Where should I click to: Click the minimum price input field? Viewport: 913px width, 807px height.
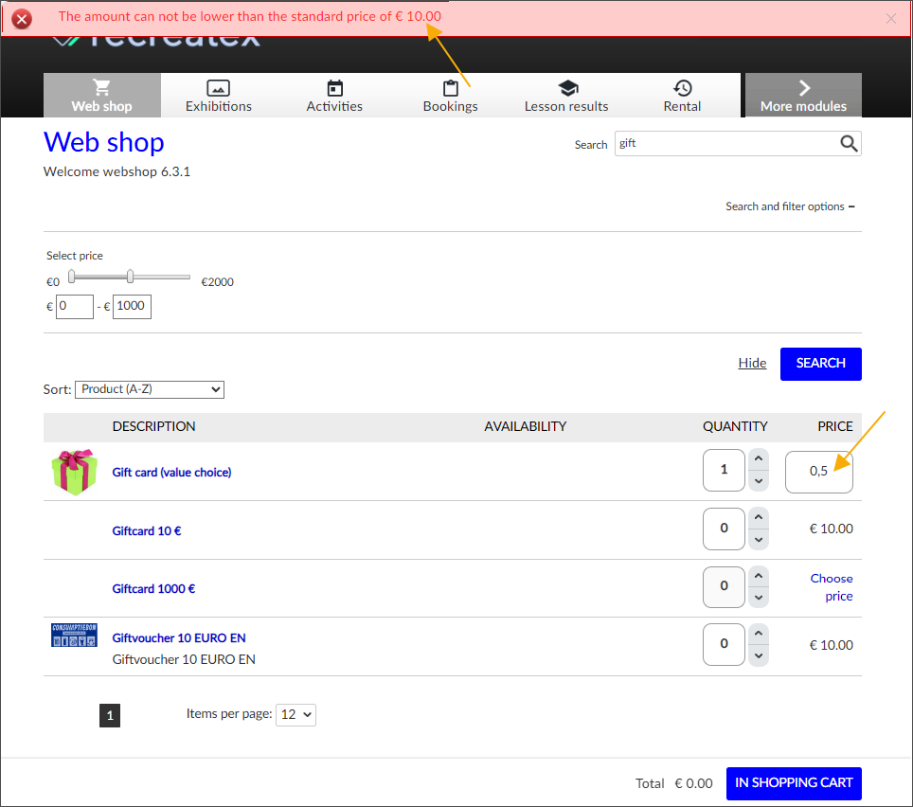point(74,307)
